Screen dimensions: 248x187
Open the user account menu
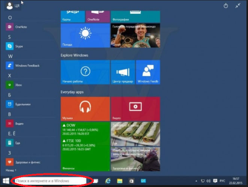[x=11, y=6]
